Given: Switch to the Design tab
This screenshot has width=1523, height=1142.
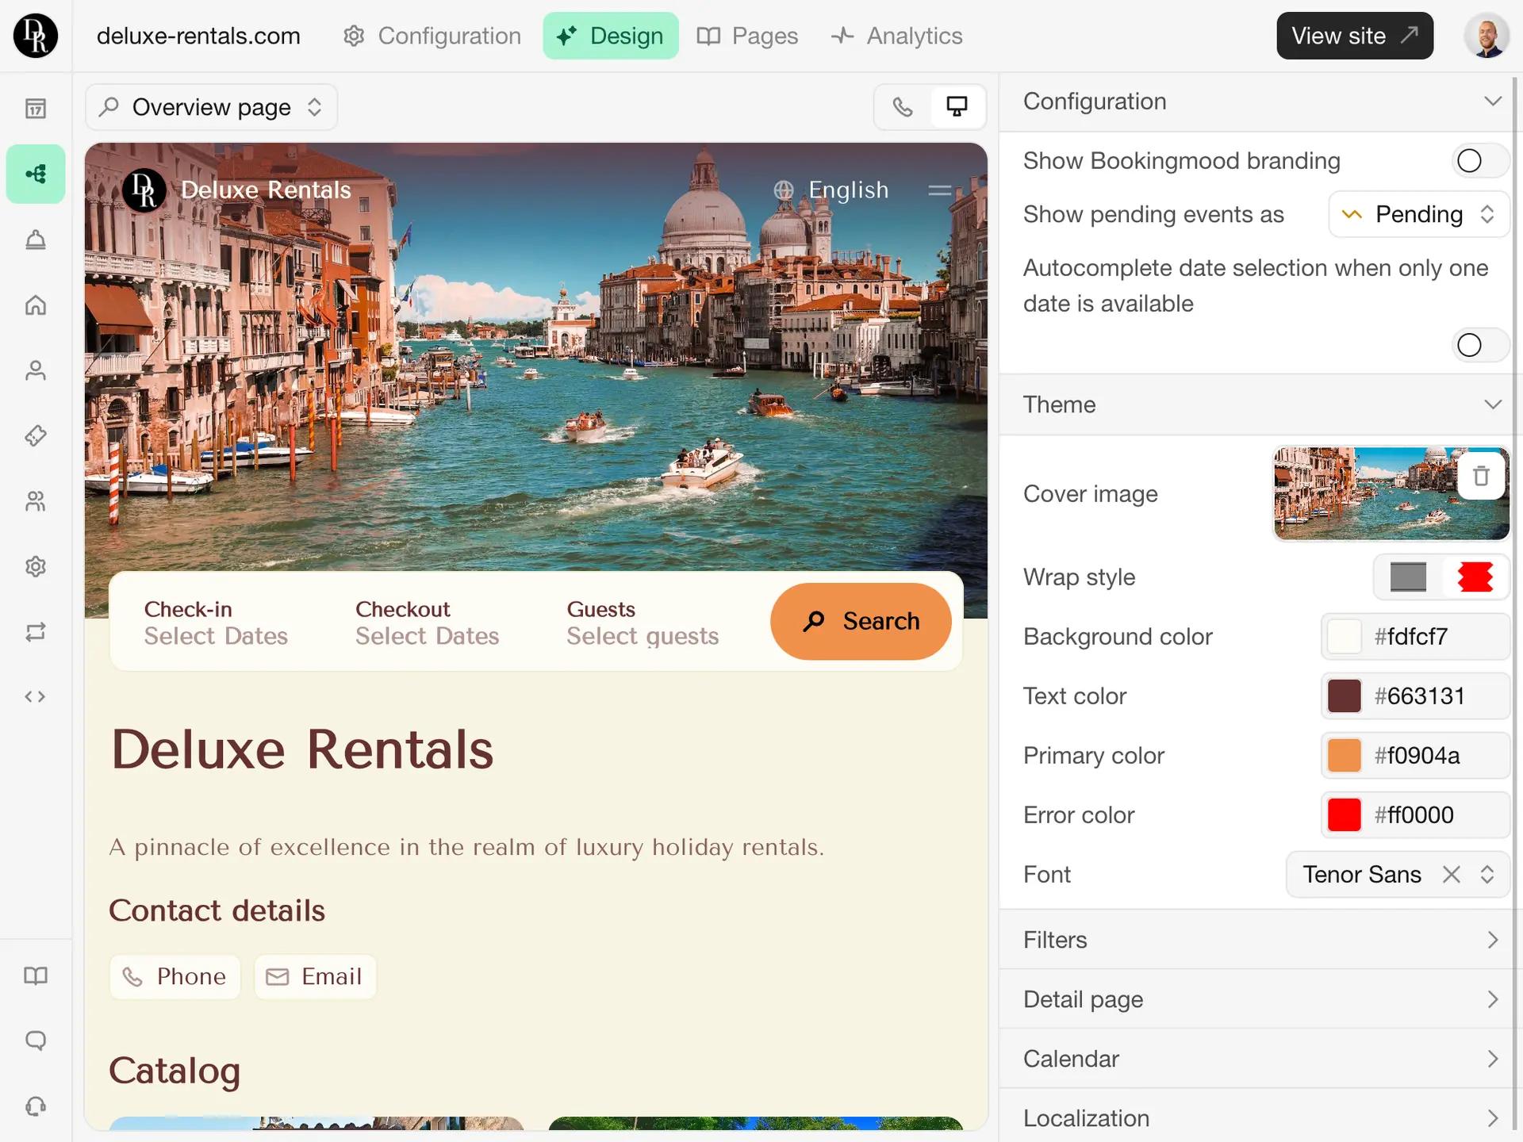Looking at the screenshot, I should coord(611,36).
